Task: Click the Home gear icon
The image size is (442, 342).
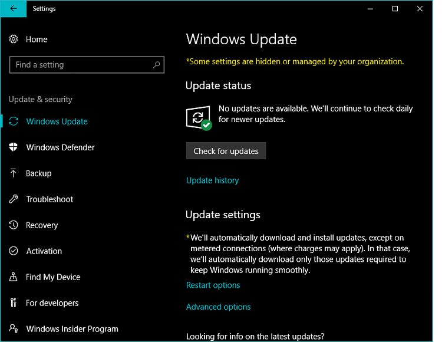Action: (13, 39)
